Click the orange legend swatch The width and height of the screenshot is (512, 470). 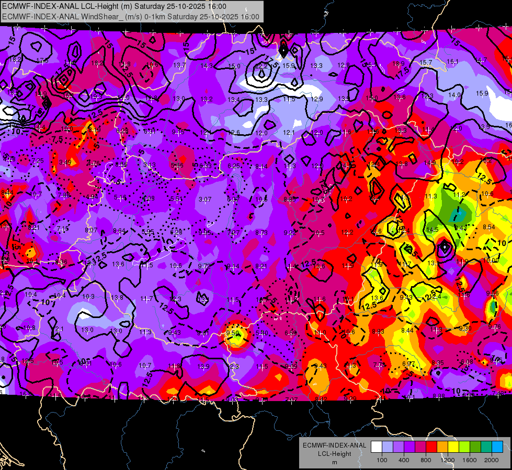tap(442, 447)
